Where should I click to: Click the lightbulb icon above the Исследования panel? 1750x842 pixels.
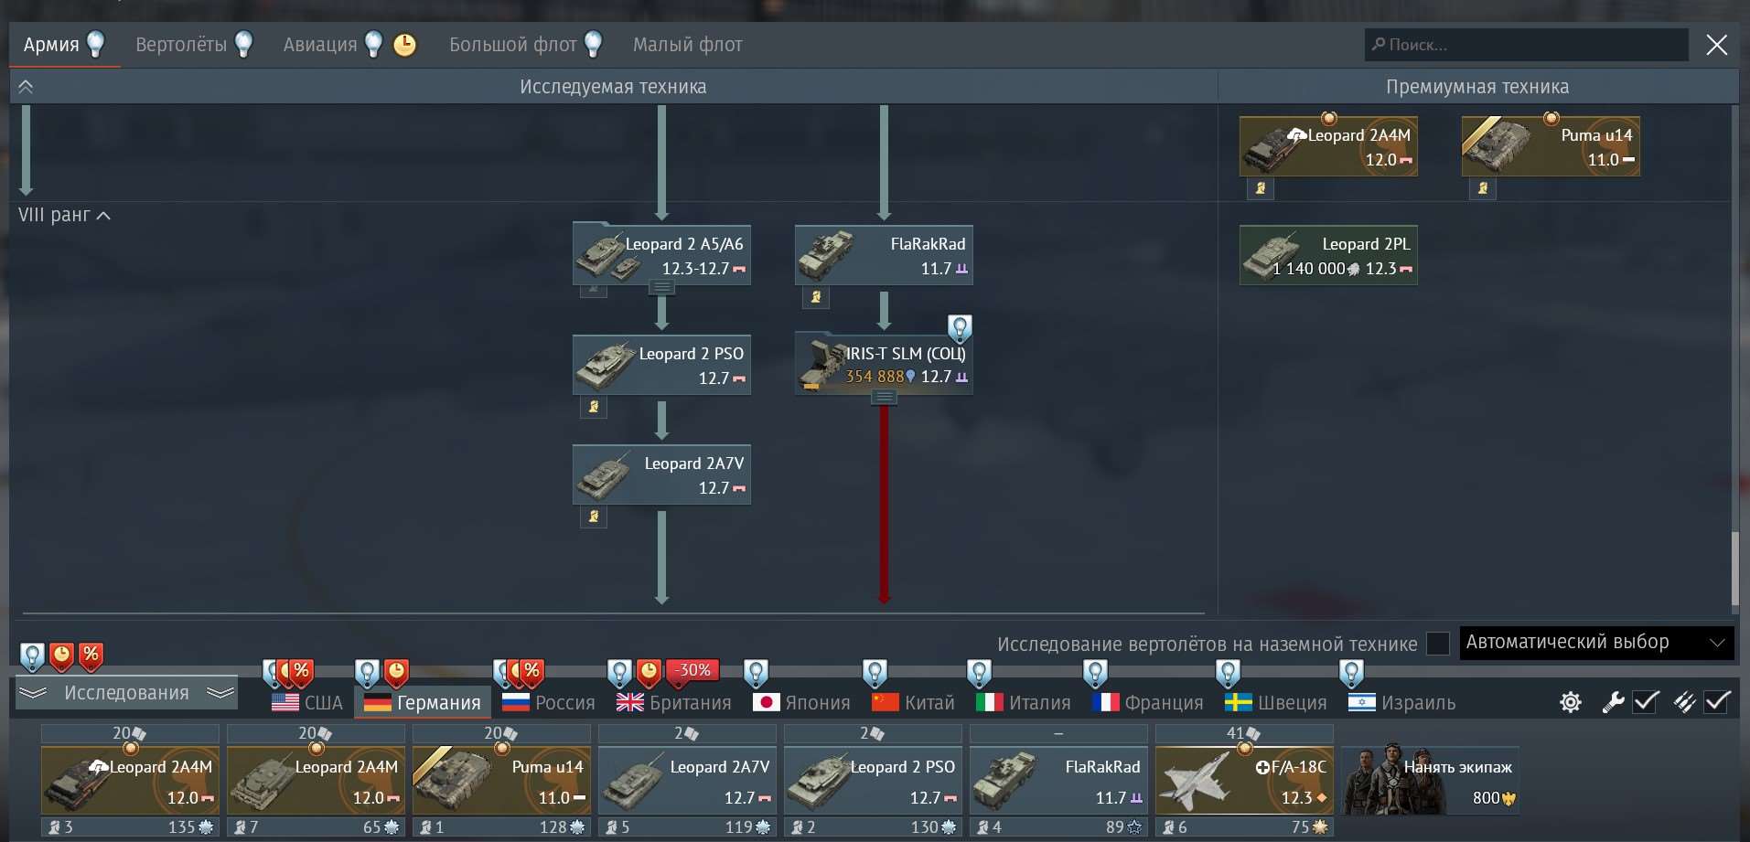coord(32,655)
